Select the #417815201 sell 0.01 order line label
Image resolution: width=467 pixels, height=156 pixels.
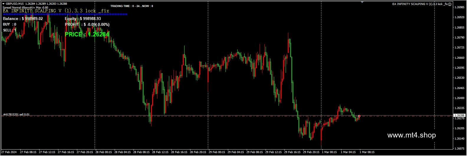(x=16, y=114)
